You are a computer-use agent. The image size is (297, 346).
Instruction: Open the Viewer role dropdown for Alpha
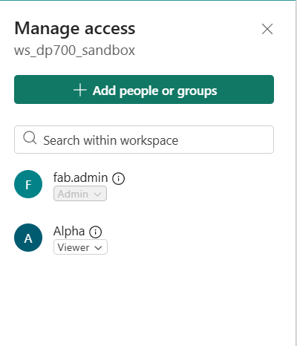click(x=80, y=247)
